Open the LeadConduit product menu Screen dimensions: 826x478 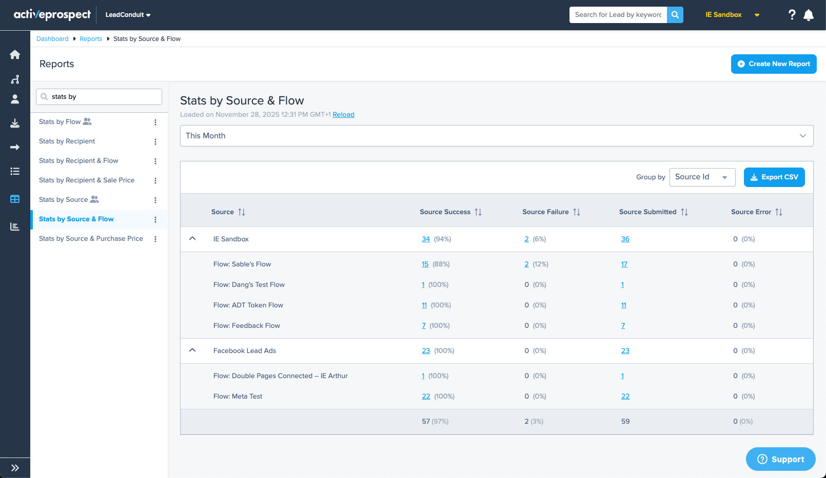pyautogui.click(x=128, y=15)
